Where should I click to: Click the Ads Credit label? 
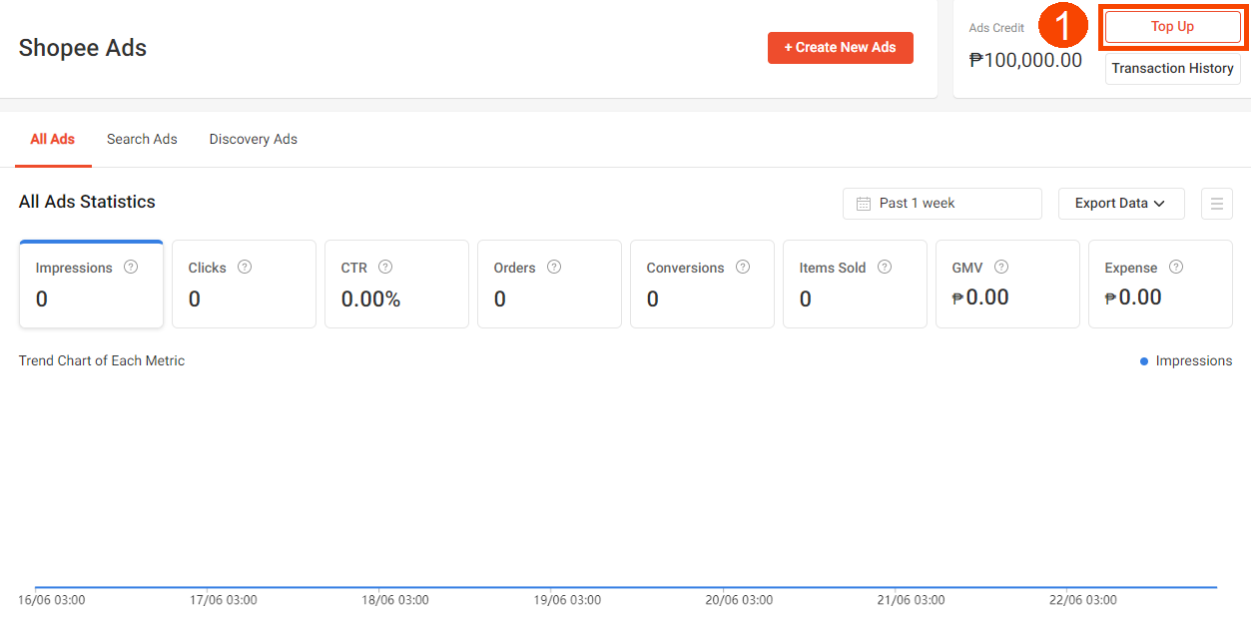point(996,28)
